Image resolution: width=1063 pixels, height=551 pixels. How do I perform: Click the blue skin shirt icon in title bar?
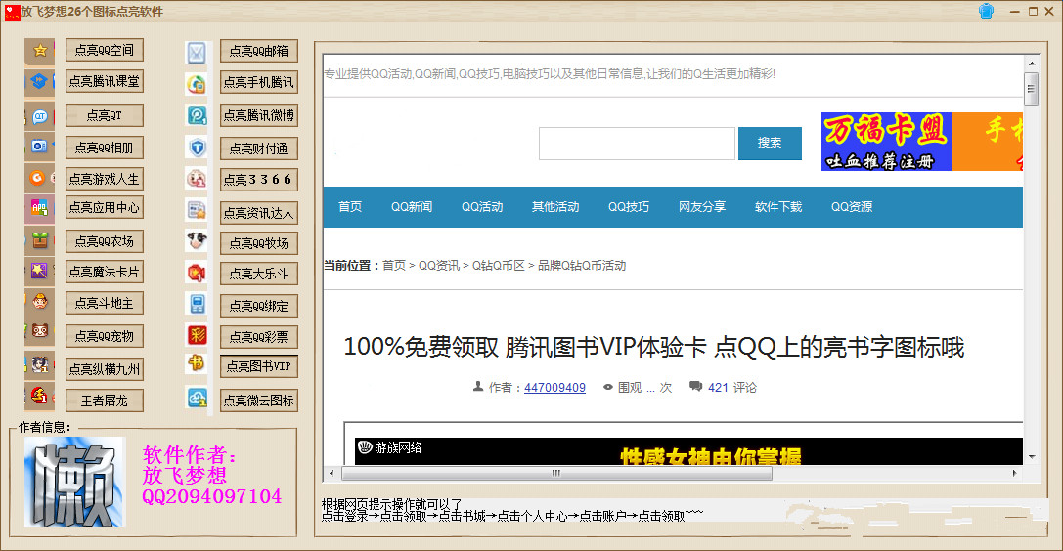pos(987,11)
